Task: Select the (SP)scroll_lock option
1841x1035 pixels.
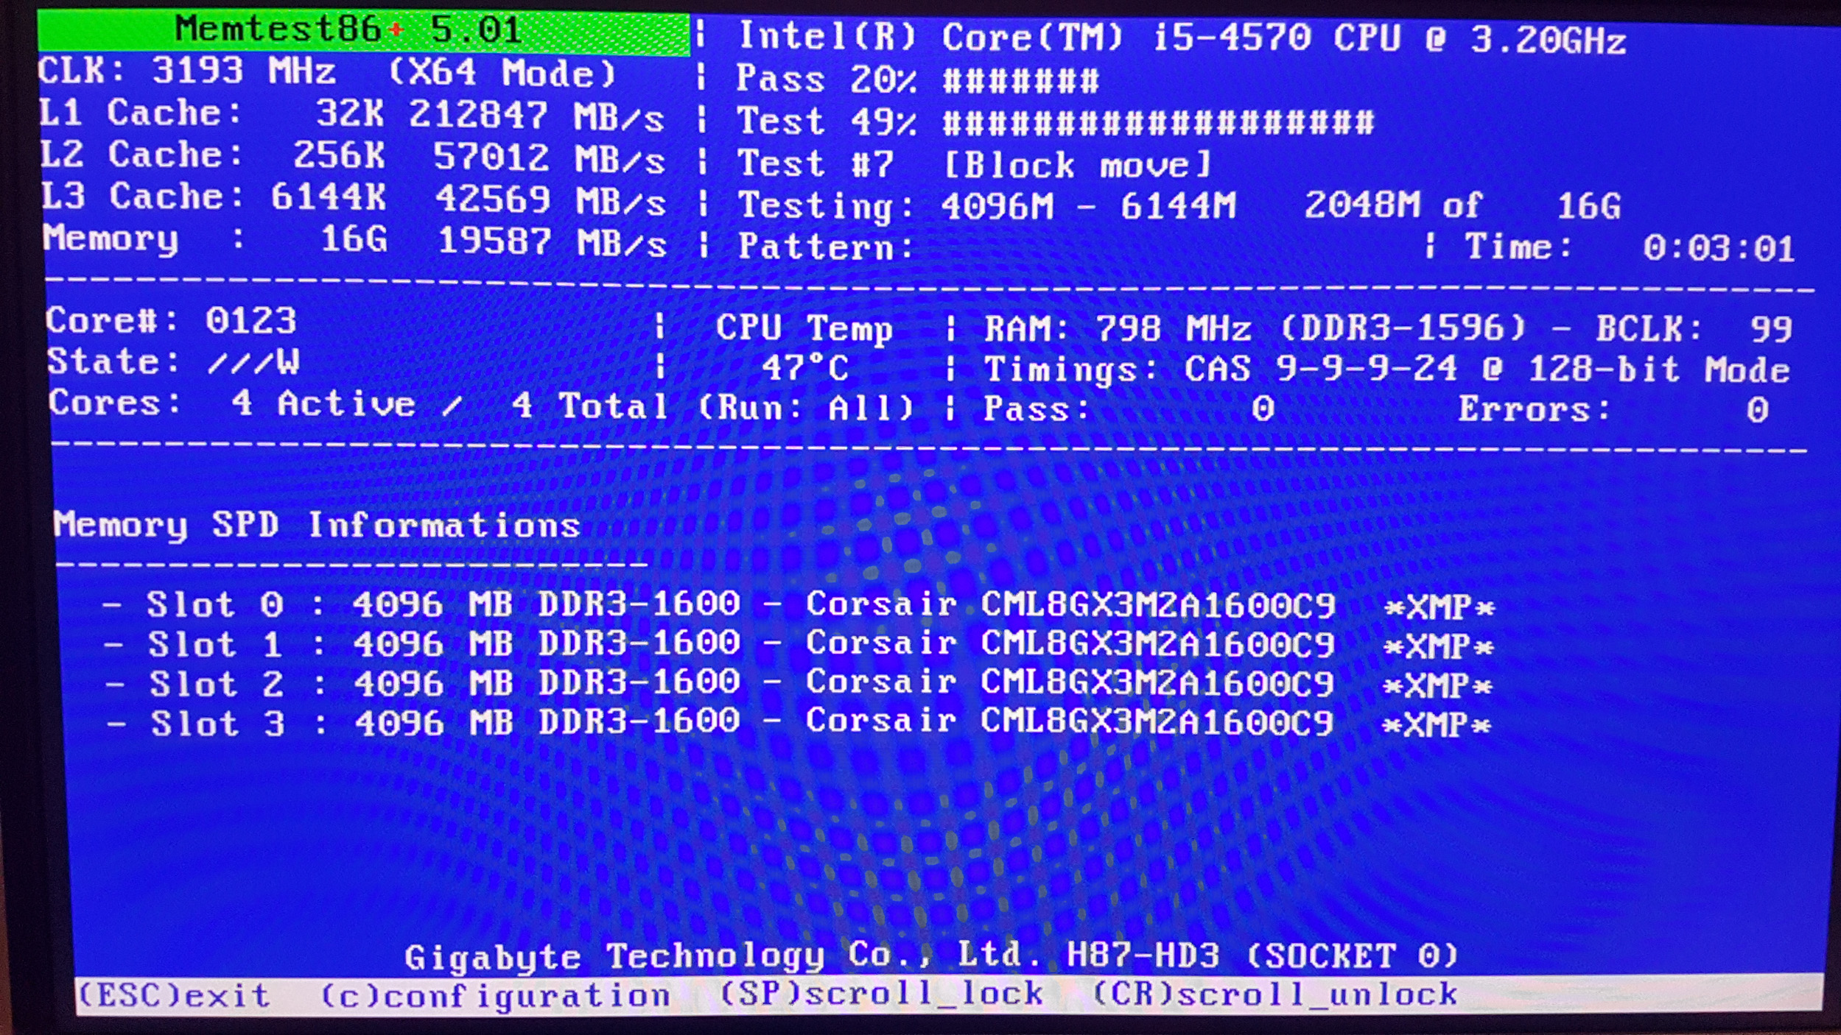Action: [x=881, y=995]
